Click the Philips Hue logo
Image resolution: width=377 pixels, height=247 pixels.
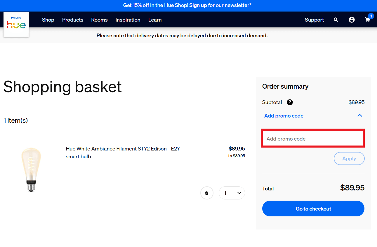16,24
